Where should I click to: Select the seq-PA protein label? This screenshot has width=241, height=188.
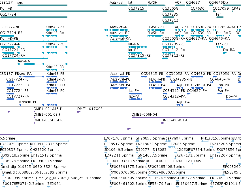(x=25, y=74)
